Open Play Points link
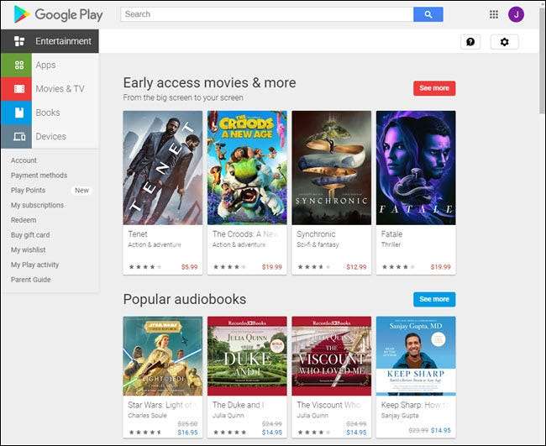Image resolution: width=546 pixels, height=446 pixels. click(x=29, y=191)
